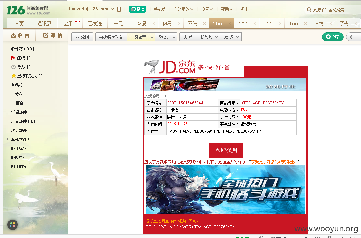This screenshot has height=238, width=361.
Task: Switch to 通讯录 tab
Action: pos(44,24)
